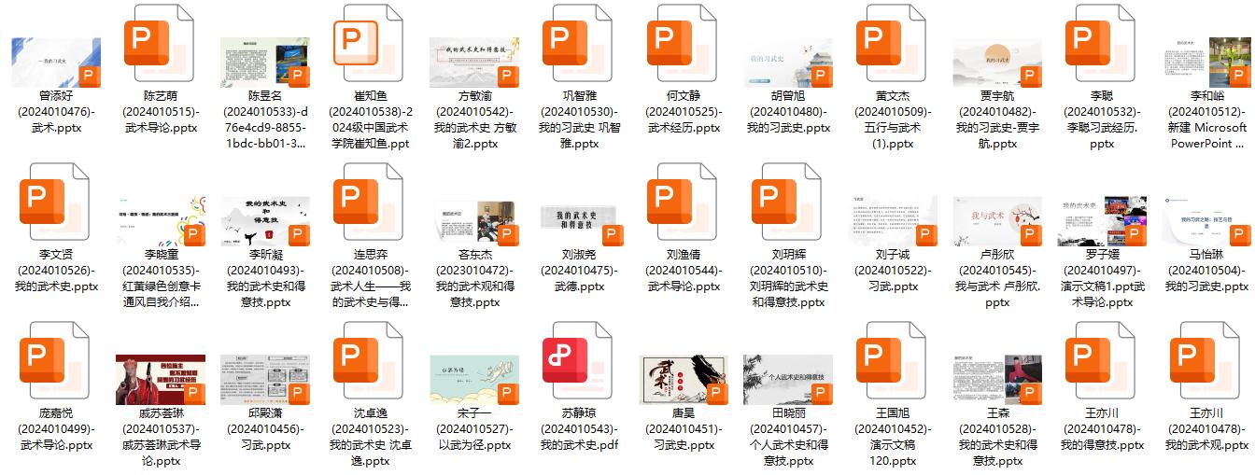This screenshot has width=1255, height=475.
Task: Click 李昕凝's 我的武术史和得意技 thumbnail
Action: click(264, 220)
